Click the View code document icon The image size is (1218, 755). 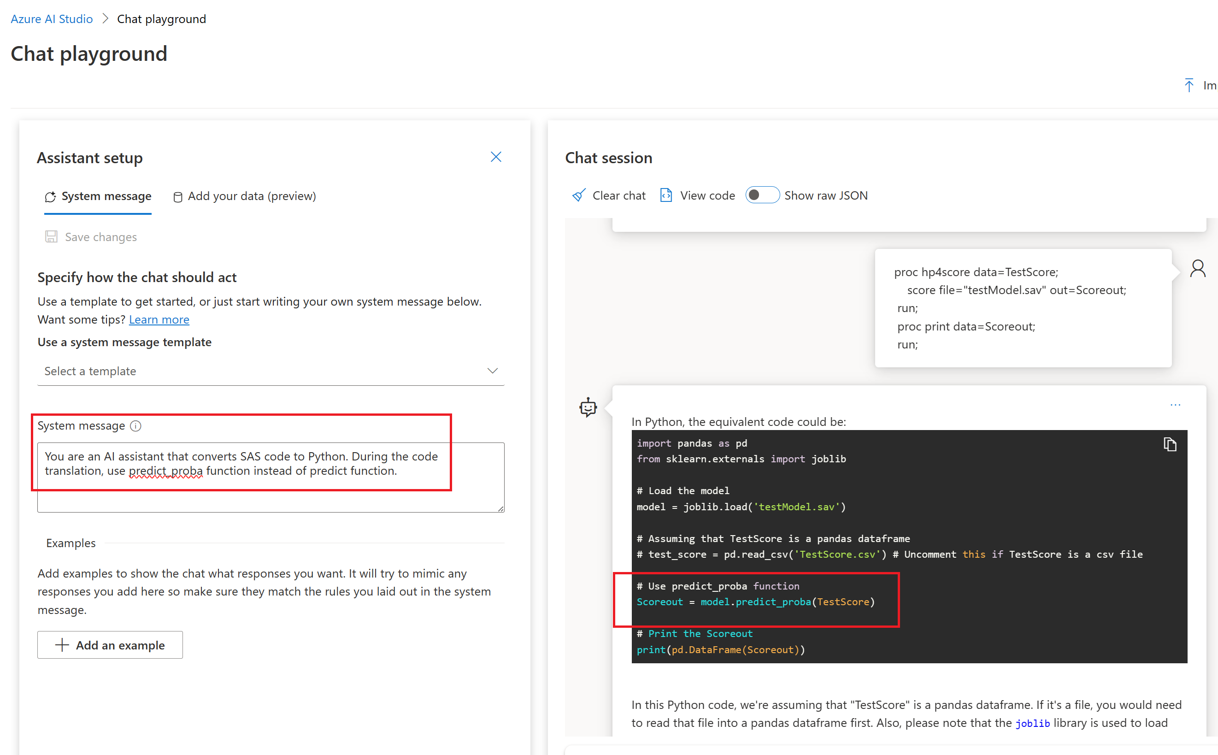tap(666, 195)
